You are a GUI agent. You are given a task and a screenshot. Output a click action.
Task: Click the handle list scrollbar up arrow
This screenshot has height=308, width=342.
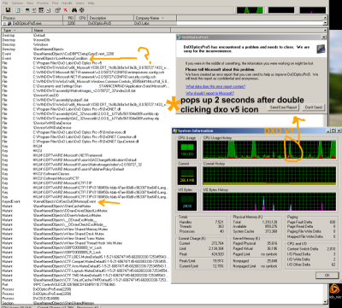click(x=325, y=30)
